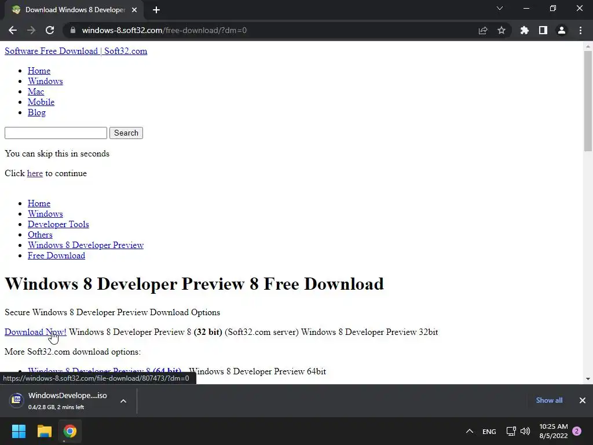The image size is (593, 445).
Task: Toggle the Chrome side panel
Action: coord(543,30)
